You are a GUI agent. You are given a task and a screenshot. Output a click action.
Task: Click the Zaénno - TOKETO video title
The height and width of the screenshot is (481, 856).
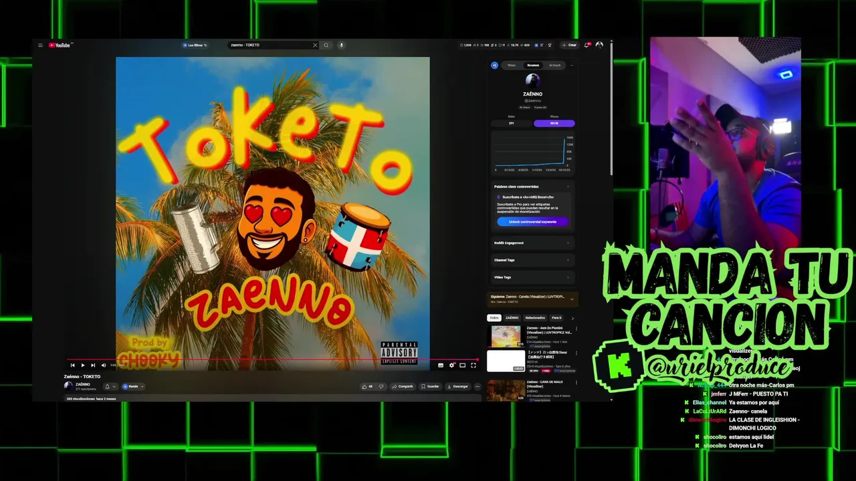pos(82,377)
